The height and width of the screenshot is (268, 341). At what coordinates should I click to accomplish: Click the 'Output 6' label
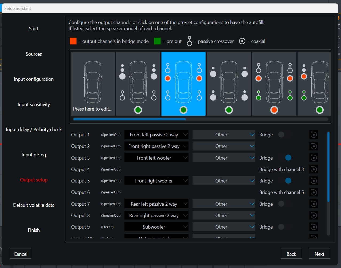tap(80, 192)
